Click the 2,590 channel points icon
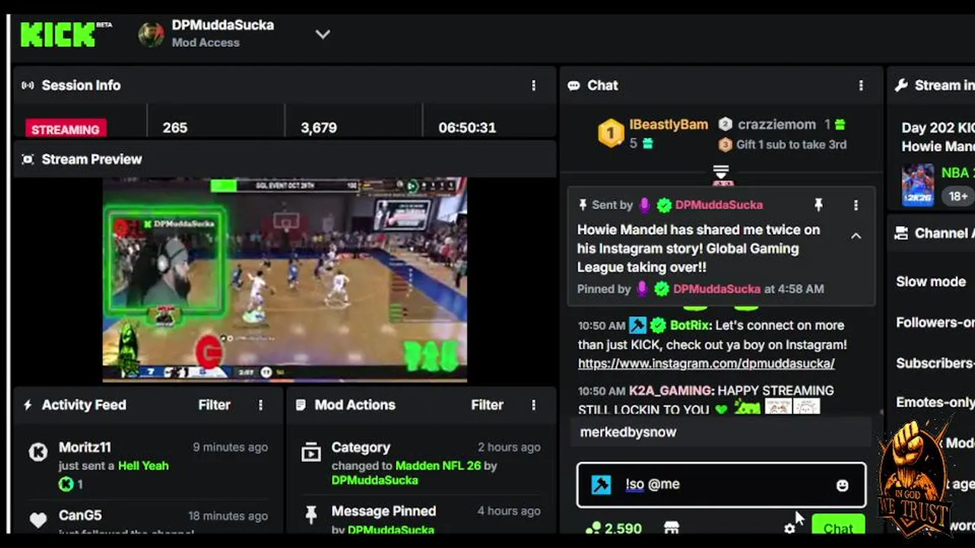This screenshot has height=548, width=975. click(593, 527)
